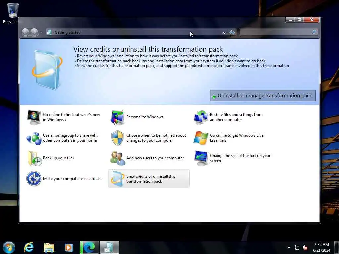Click the security shield notification icon
339x254 pixels.
118,138
